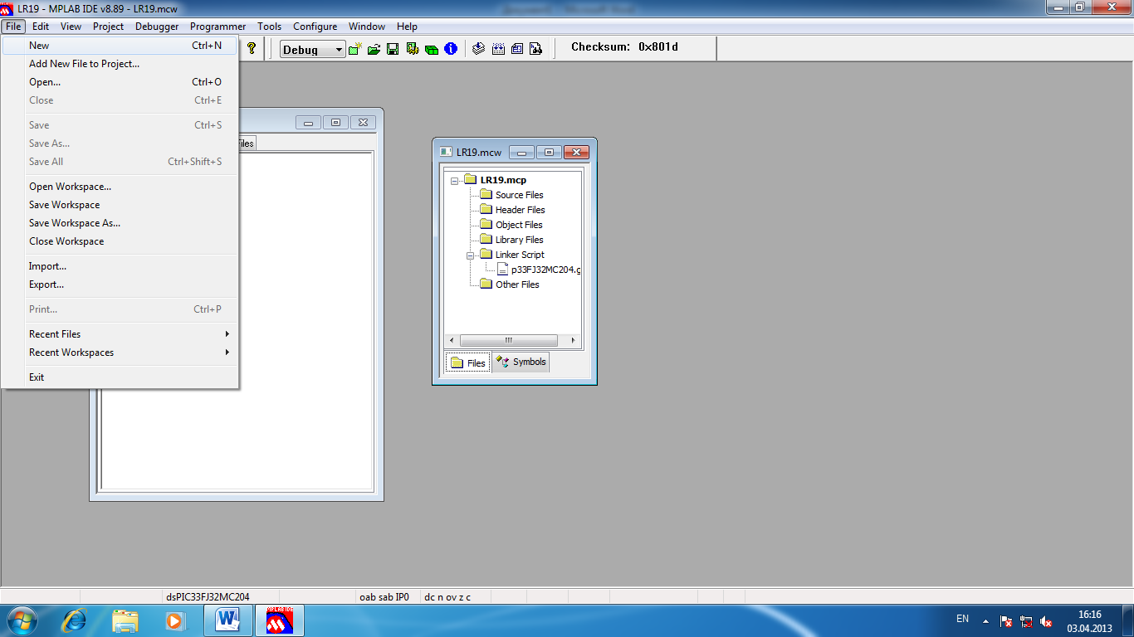Open the Programmer menu
The height and width of the screenshot is (637, 1134).
click(218, 27)
